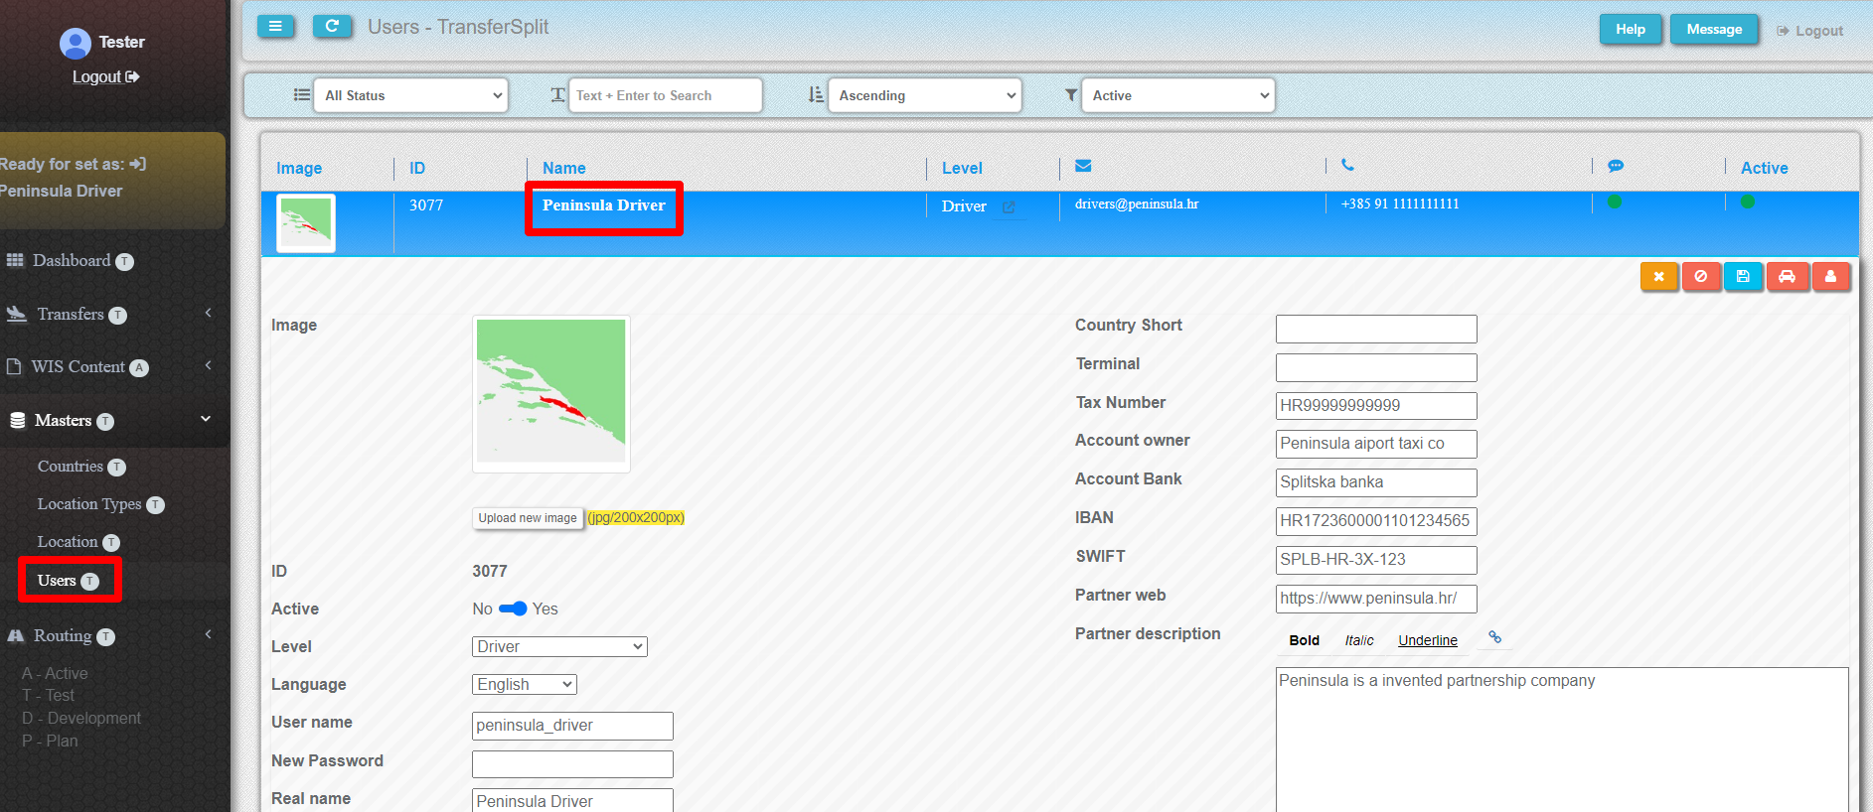Open the All Status dropdown
The image size is (1873, 812).
(411, 95)
